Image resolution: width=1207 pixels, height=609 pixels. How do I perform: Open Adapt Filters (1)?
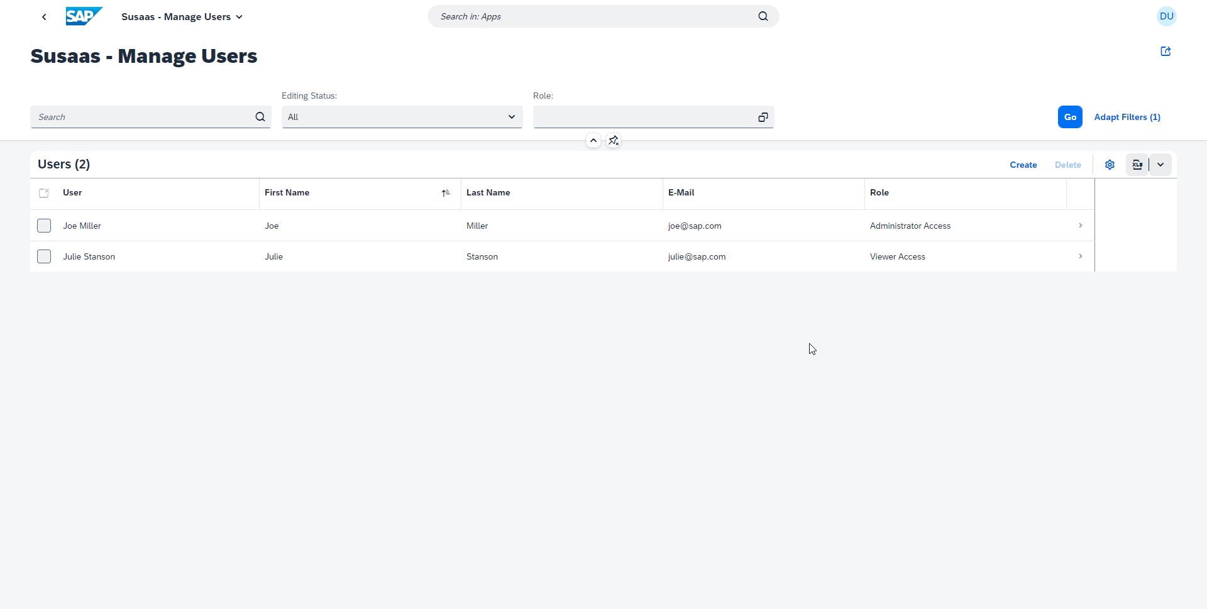click(x=1127, y=117)
